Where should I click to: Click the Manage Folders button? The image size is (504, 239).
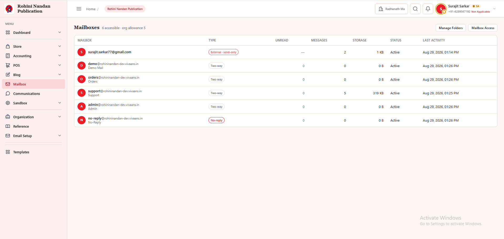[x=451, y=28]
